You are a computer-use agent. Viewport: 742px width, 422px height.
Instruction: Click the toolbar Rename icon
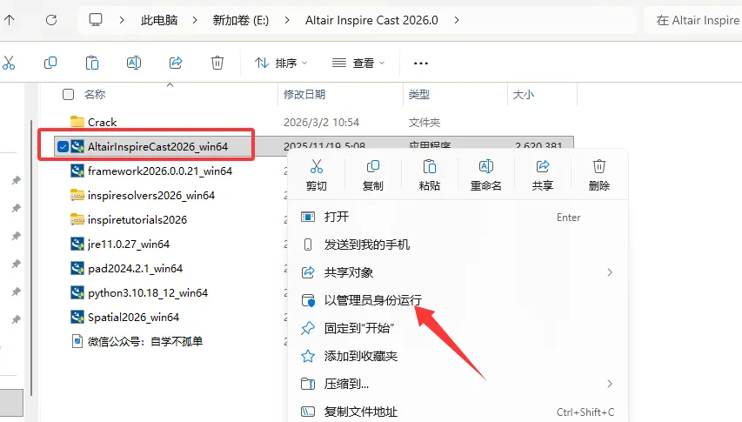coord(134,63)
